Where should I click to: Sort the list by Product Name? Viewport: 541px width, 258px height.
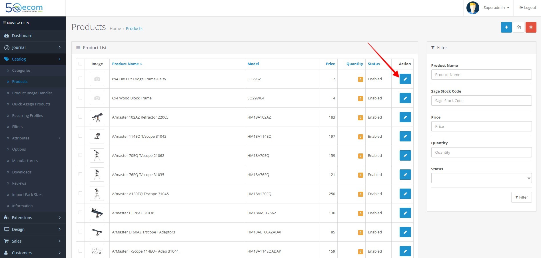127,64
